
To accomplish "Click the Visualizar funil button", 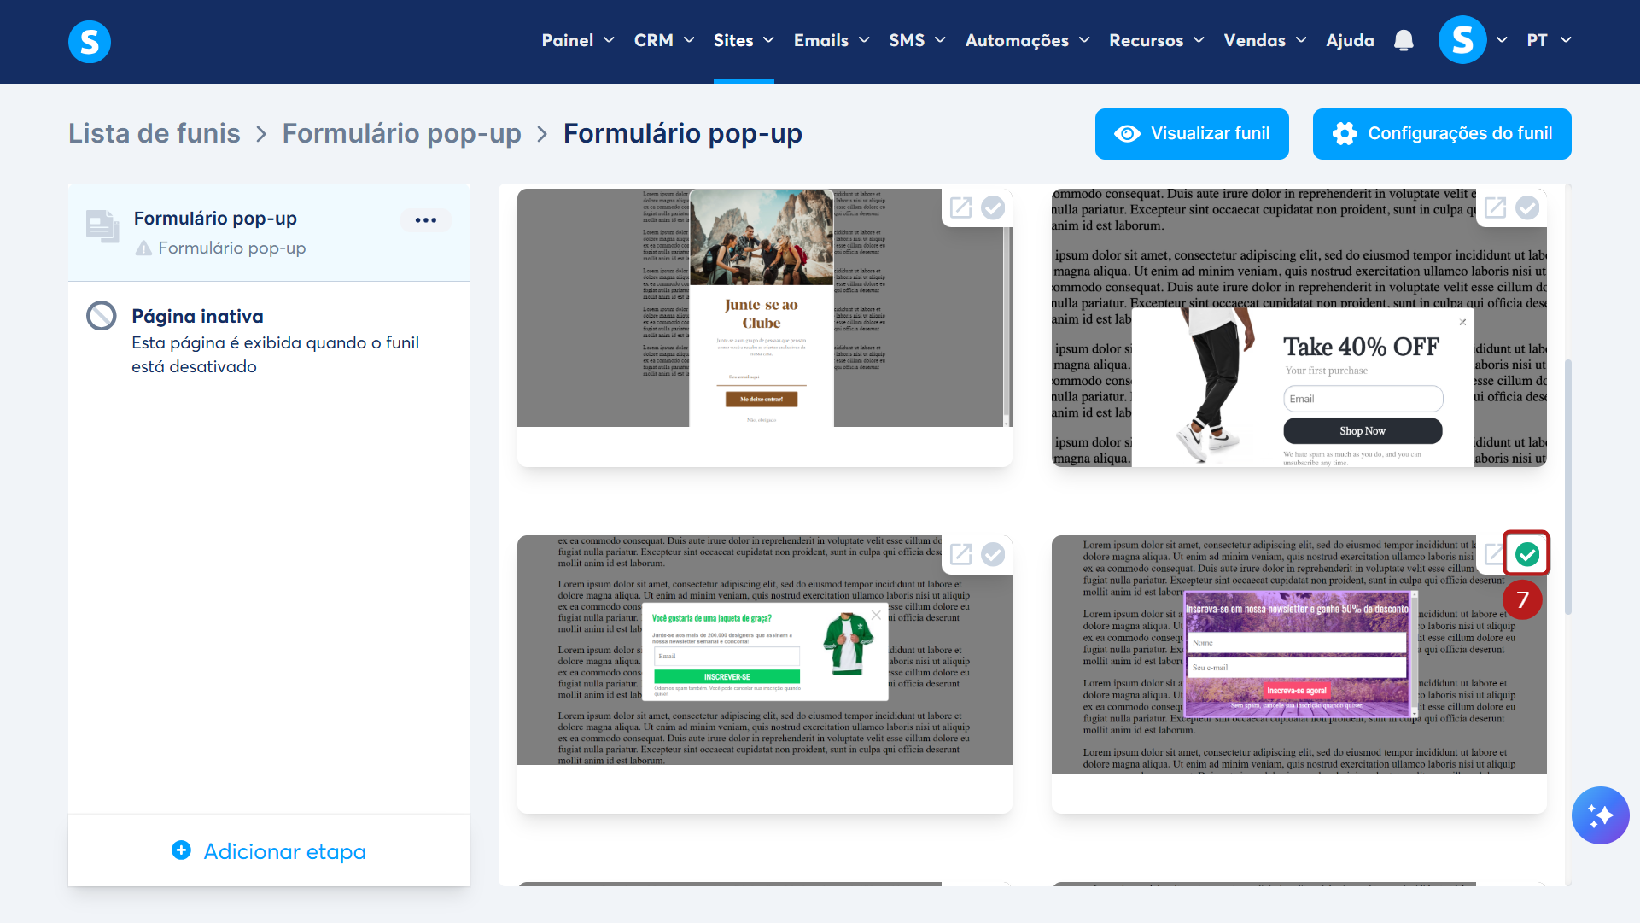I will click(1192, 134).
